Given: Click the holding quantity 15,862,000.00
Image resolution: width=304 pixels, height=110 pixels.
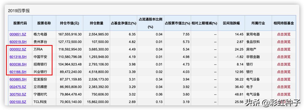Looking at the screenshot, I should click(98, 102).
